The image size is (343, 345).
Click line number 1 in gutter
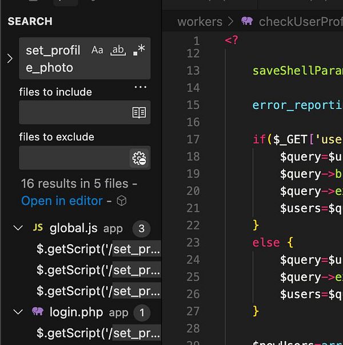click(197, 41)
